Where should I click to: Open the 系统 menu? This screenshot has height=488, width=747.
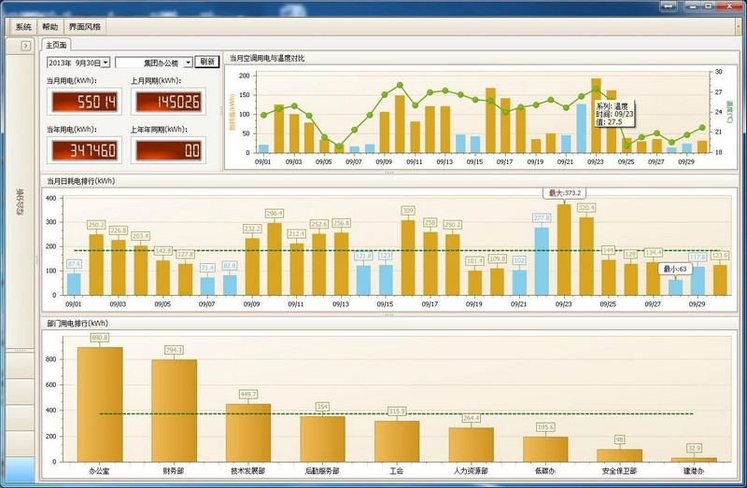(23, 28)
